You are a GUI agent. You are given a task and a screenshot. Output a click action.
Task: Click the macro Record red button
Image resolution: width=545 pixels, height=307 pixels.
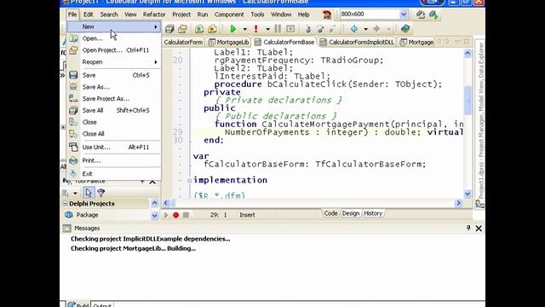[176, 215]
